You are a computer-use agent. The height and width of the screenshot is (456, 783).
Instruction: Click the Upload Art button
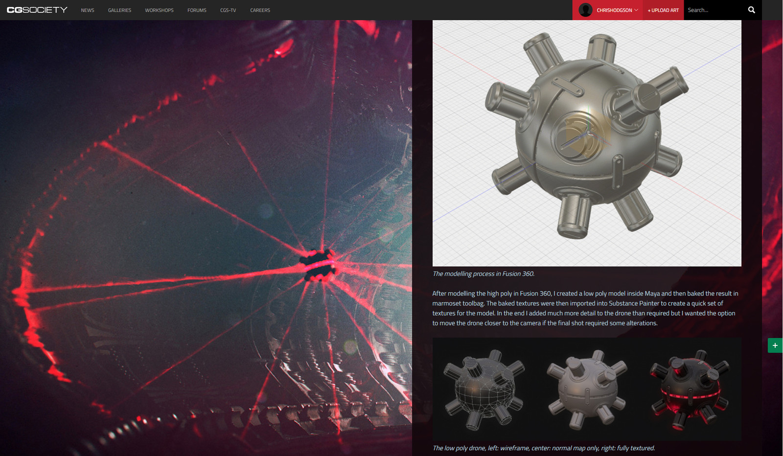pyautogui.click(x=663, y=10)
